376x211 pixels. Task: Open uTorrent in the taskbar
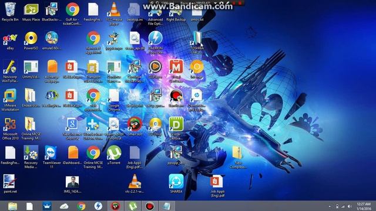pos(133,206)
